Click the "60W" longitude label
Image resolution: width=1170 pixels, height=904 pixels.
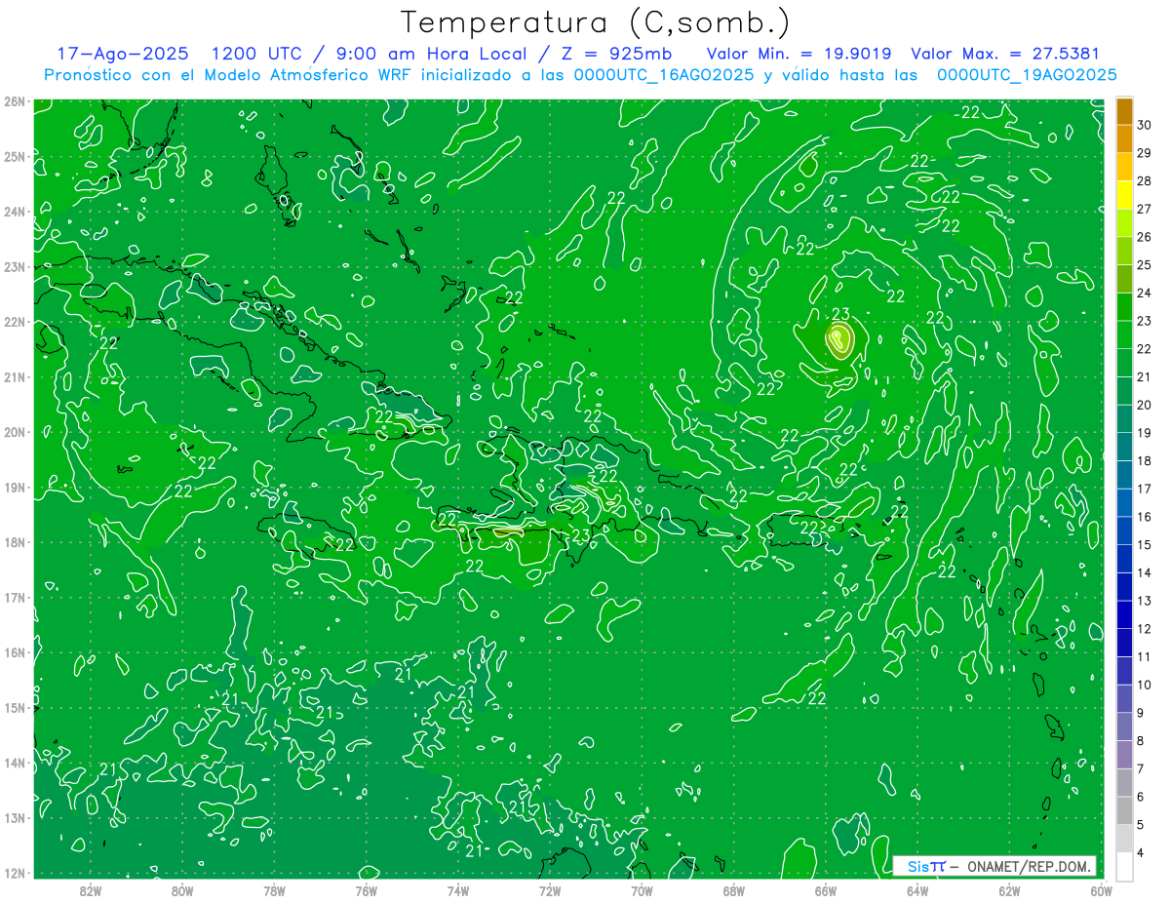coord(1102,890)
